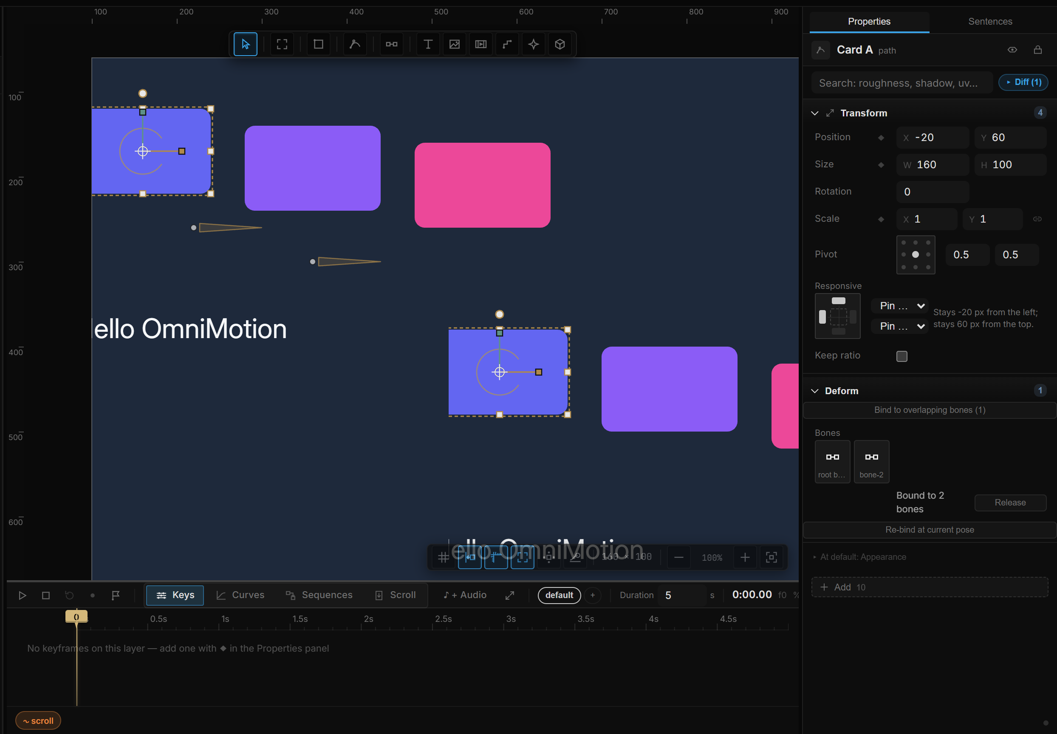Select the 3D cube tool

[560, 44]
